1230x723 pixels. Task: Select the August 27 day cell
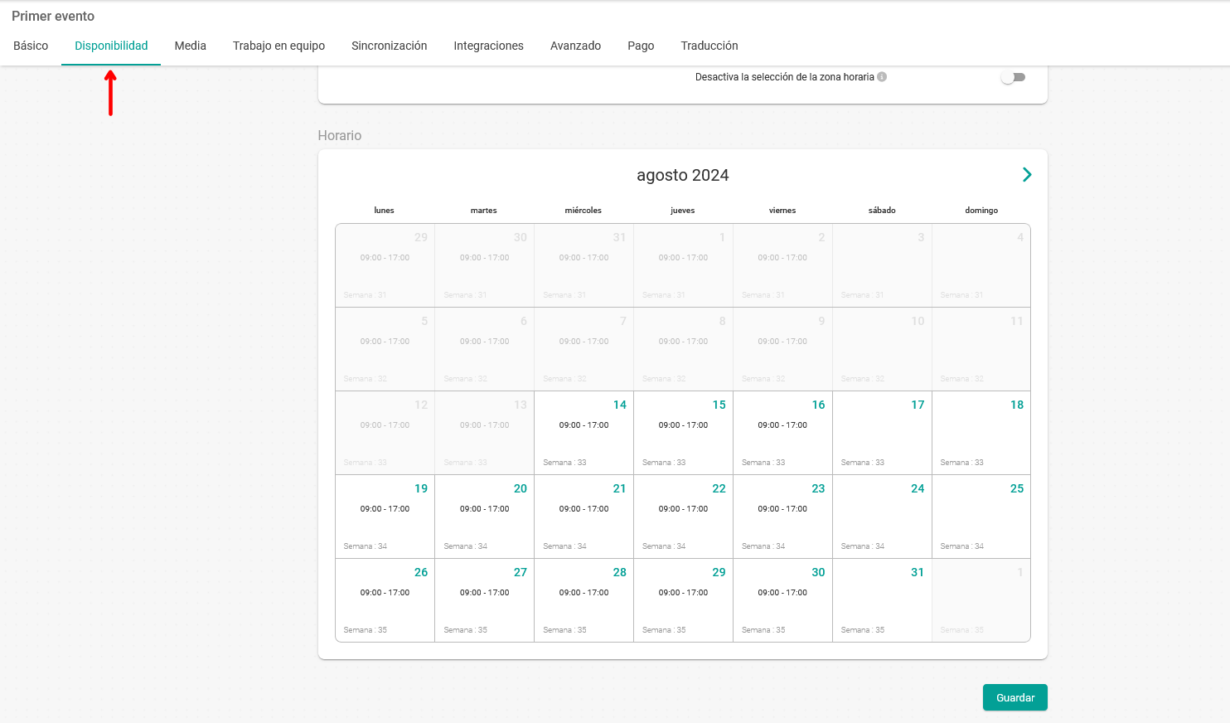pos(484,600)
